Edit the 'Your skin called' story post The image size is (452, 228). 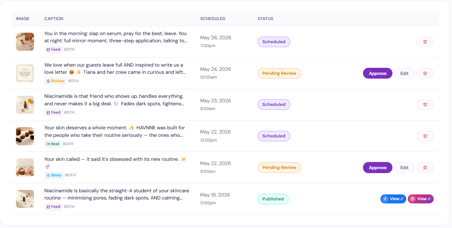coord(404,167)
